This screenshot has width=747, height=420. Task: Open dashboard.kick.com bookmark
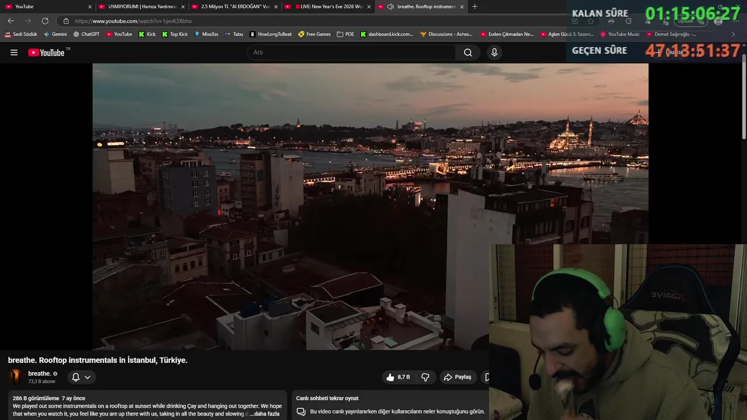pyautogui.click(x=386, y=34)
